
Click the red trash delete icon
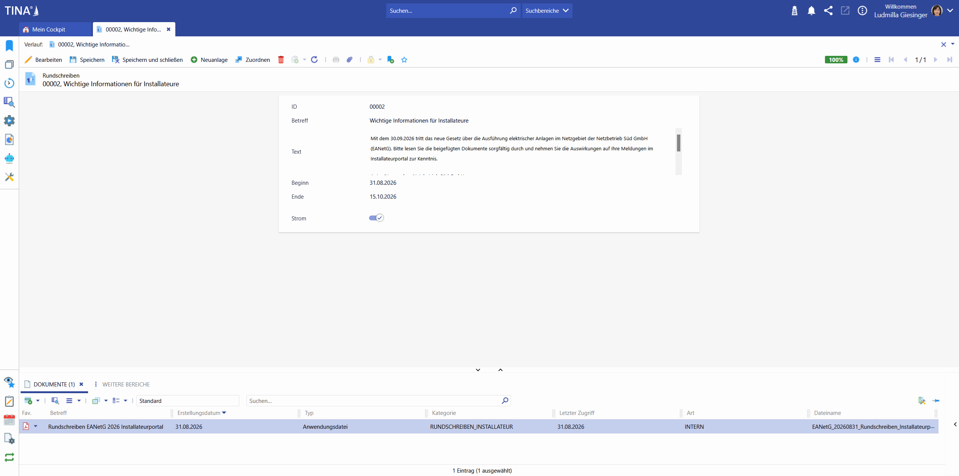(281, 60)
